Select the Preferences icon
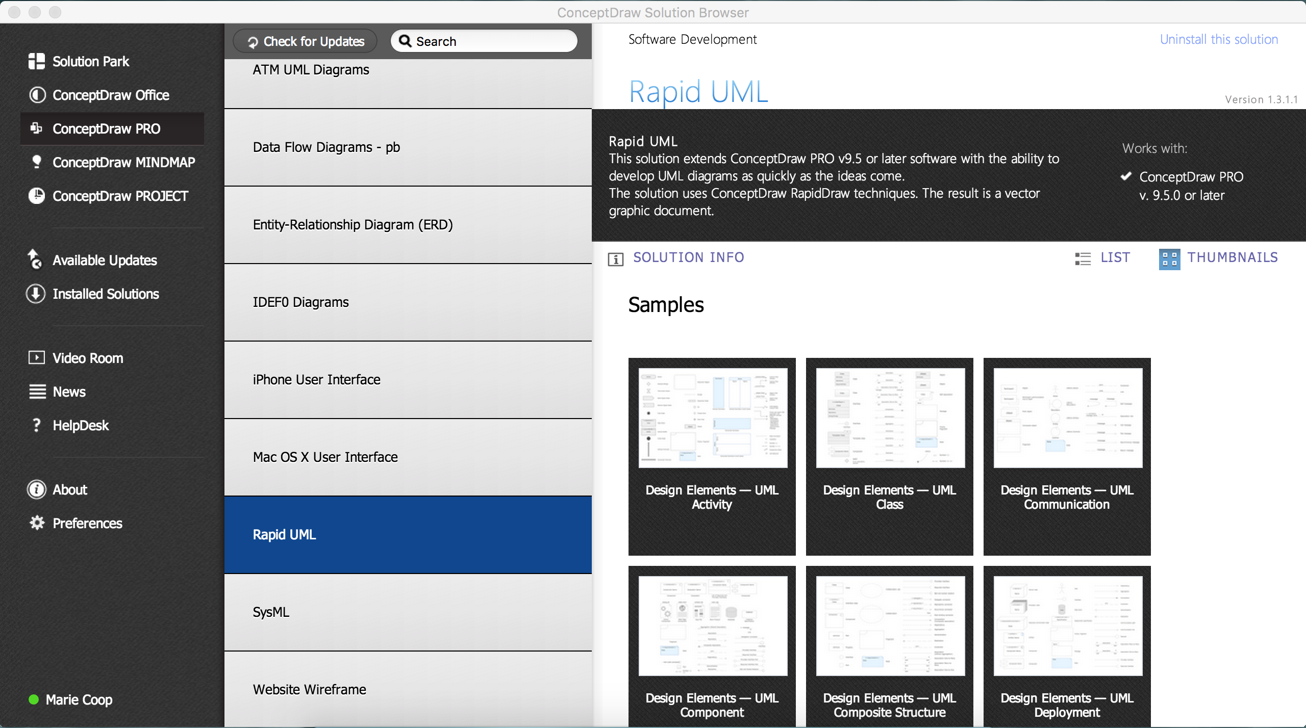The image size is (1306, 728). [x=36, y=523]
